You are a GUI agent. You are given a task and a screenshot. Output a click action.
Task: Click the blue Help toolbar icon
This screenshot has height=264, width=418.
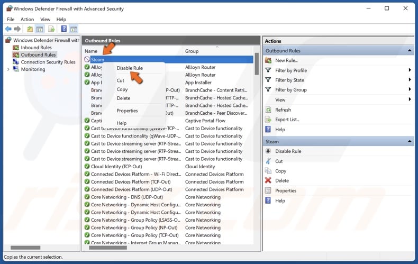[64, 29]
